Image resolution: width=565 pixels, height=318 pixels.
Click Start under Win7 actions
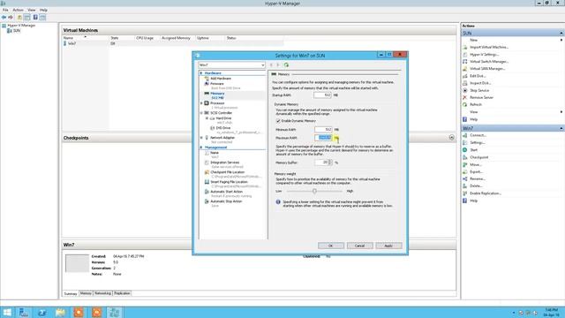point(473,150)
